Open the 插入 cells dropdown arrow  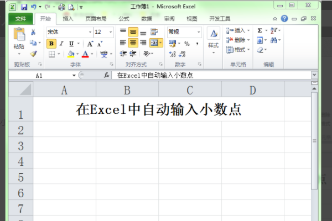click(x=248, y=31)
